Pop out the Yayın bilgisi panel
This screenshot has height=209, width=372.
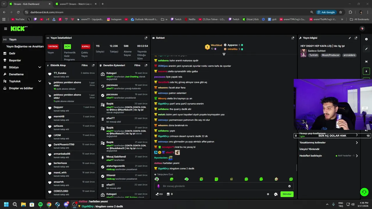coord(356,38)
